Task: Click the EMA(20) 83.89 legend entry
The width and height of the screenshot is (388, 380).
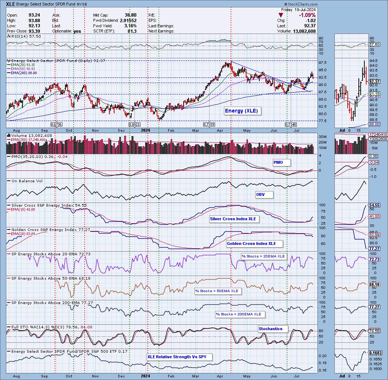Action: click(x=21, y=234)
